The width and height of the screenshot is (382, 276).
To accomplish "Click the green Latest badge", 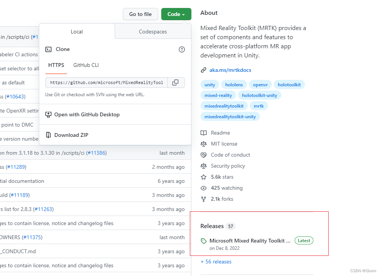I will 304,241.
